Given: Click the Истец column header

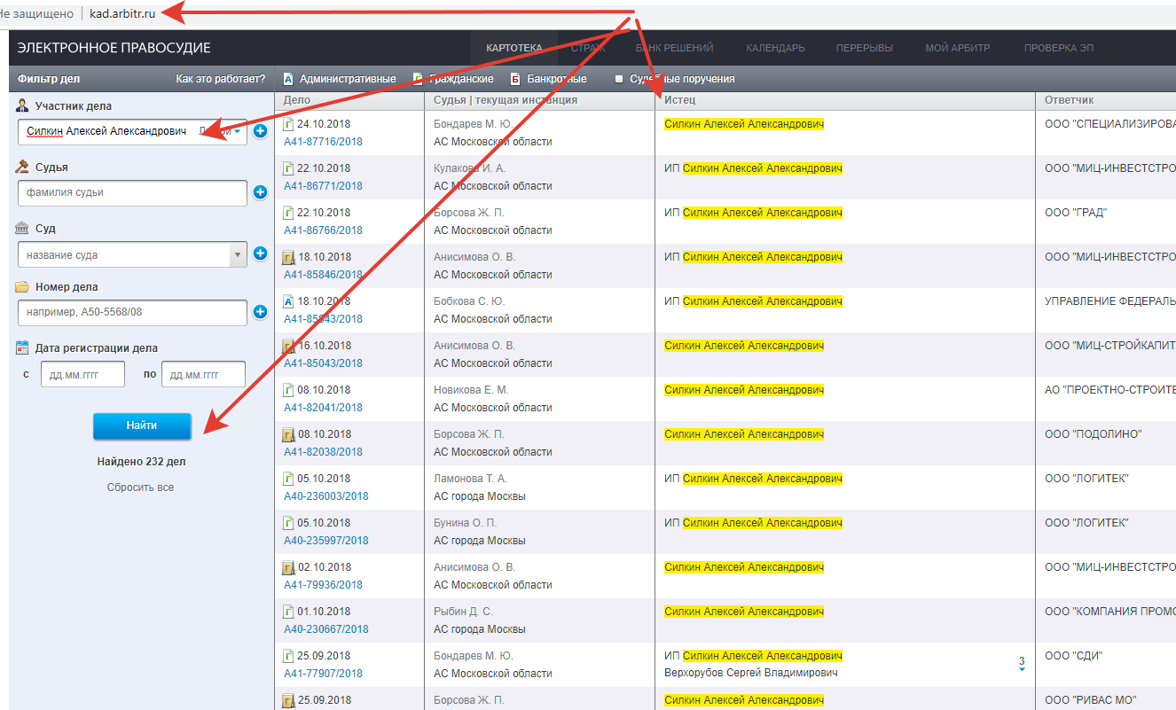Looking at the screenshot, I should 679,100.
